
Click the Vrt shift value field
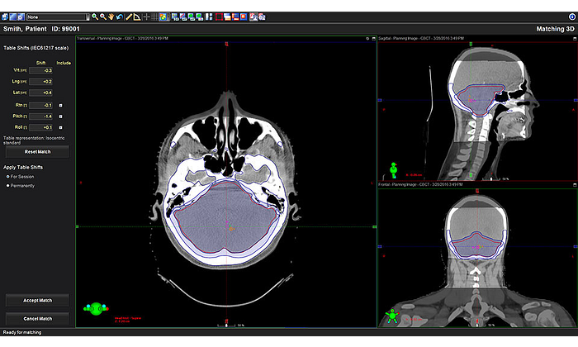(40, 70)
